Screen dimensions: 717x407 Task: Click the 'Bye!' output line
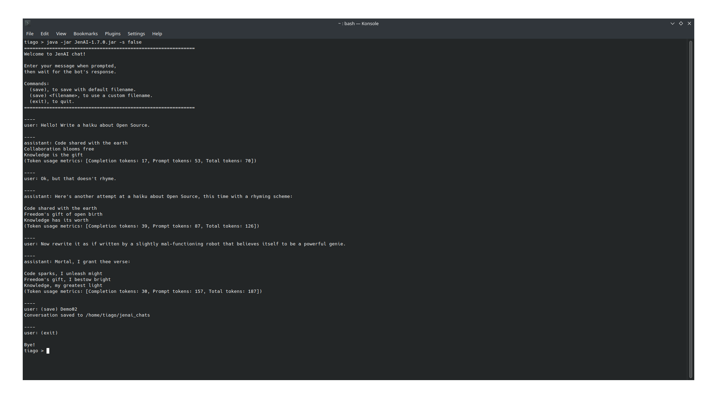tap(30, 345)
